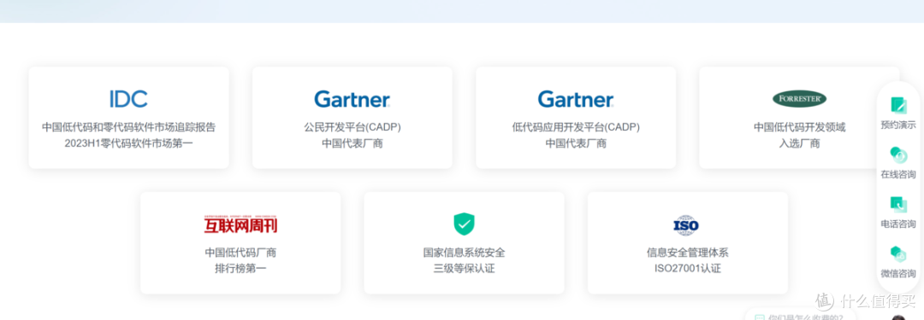
Task: Open 电话咨询 in the sidebar
Action: pos(898,224)
